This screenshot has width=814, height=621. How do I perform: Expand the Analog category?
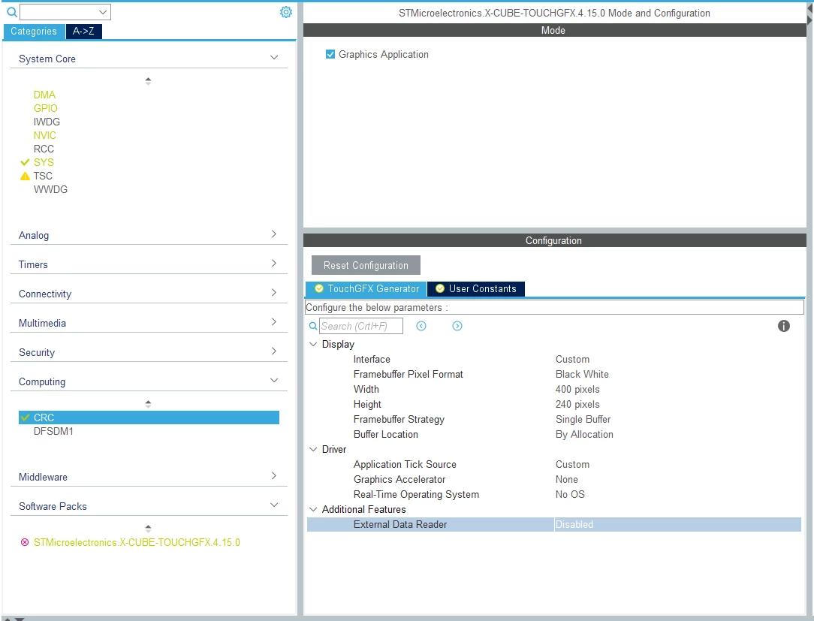pyautogui.click(x=274, y=234)
